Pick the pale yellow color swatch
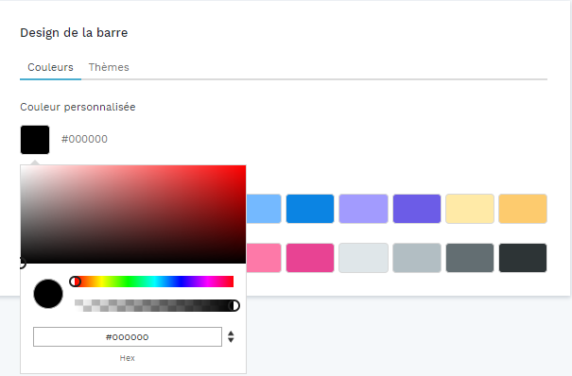This screenshot has width=572, height=376. click(470, 209)
